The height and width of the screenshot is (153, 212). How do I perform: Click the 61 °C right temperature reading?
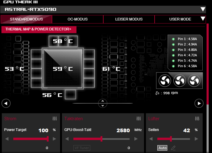[111, 69]
